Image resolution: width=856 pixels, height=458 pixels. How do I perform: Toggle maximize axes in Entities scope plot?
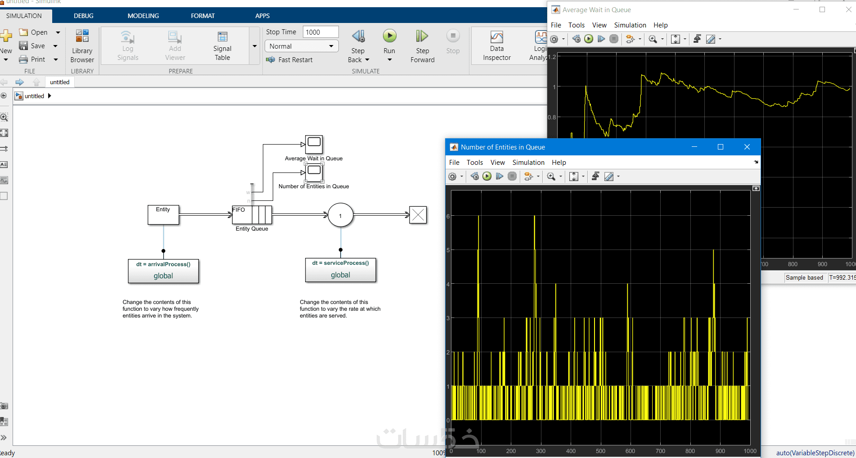(x=756, y=188)
